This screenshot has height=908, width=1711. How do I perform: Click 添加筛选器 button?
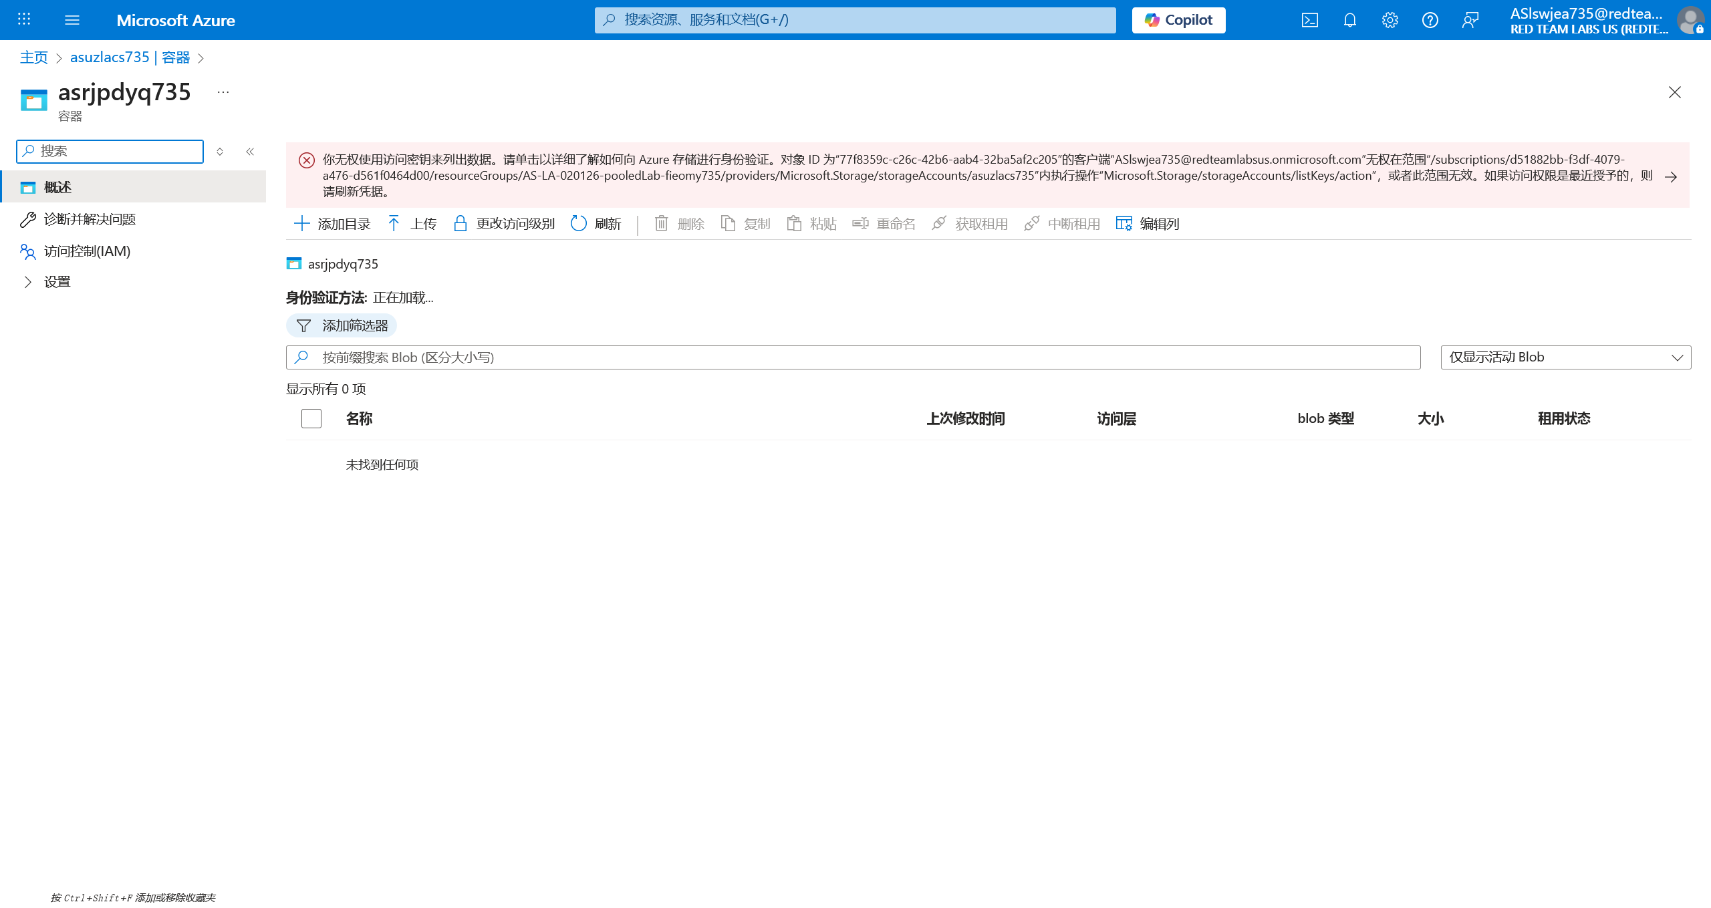342,325
